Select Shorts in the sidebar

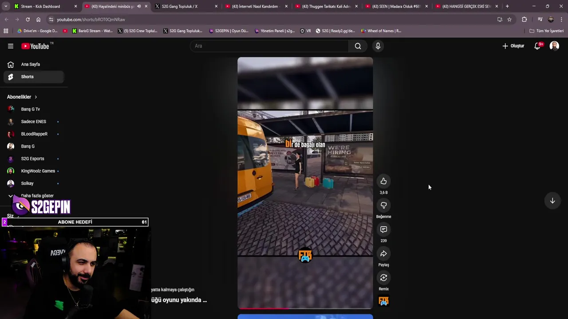34,77
